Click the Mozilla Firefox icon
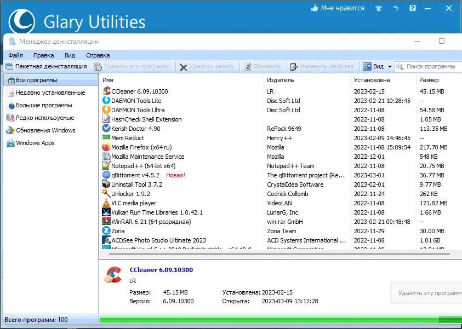Viewport: 462px width, 329px height. point(106,147)
